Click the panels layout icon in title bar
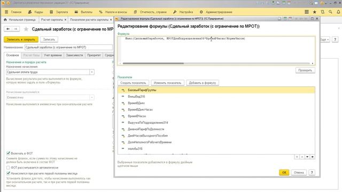This screenshot has height=192, width=342. click(316, 3)
